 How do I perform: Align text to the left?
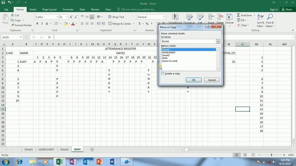[82, 24]
